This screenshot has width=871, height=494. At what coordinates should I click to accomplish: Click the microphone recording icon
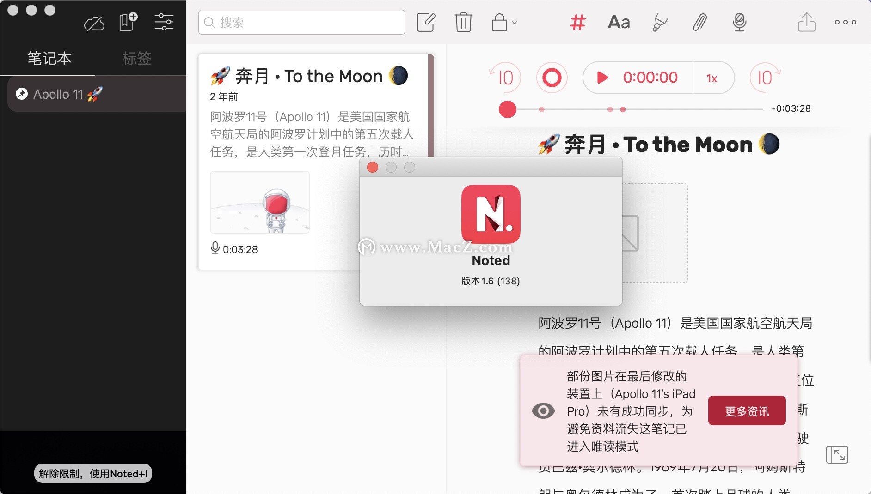pos(739,22)
